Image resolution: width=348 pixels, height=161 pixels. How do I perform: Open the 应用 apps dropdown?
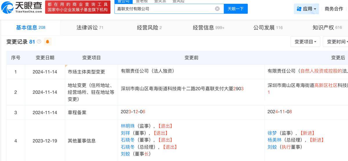point(306,9)
